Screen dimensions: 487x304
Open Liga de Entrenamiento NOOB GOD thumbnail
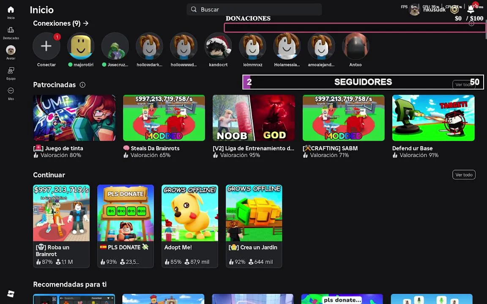pos(254,118)
